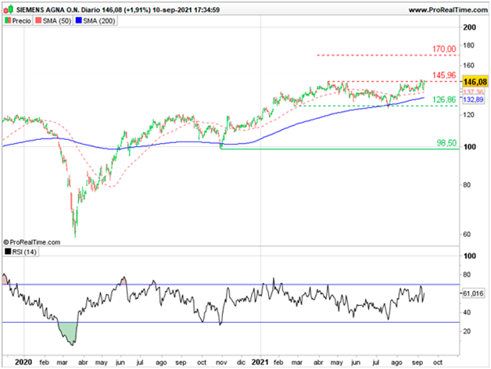Click the 132,89 SMA 200 value tag
The image size is (491, 369).
[x=473, y=99]
